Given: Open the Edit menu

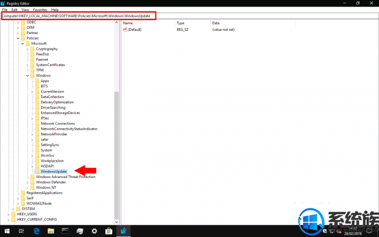Looking at the screenshot, I should pyautogui.click(x=15, y=10).
